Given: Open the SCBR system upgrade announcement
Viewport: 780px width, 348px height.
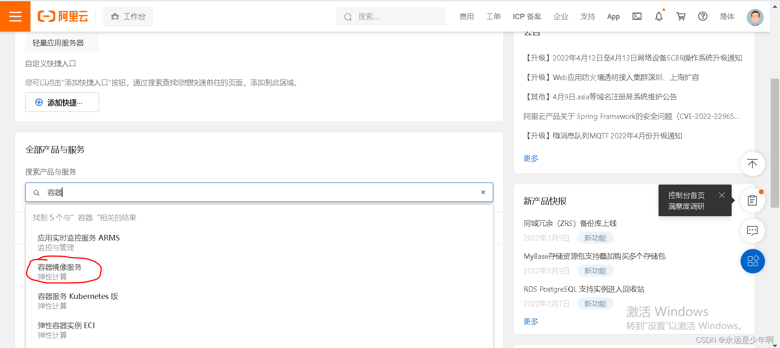Looking at the screenshot, I should point(633,58).
